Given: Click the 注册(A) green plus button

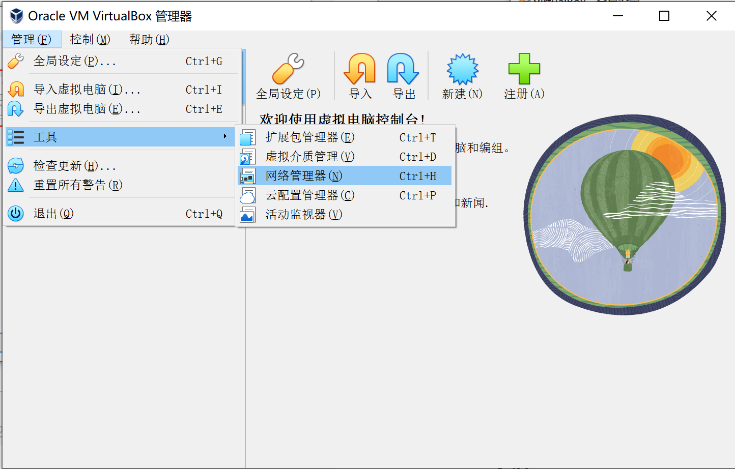Looking at the screenshot, I should (x=524, y=76).
